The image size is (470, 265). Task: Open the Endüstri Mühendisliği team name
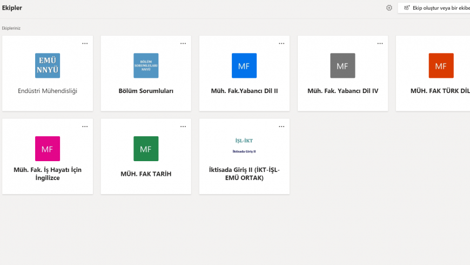48,91
